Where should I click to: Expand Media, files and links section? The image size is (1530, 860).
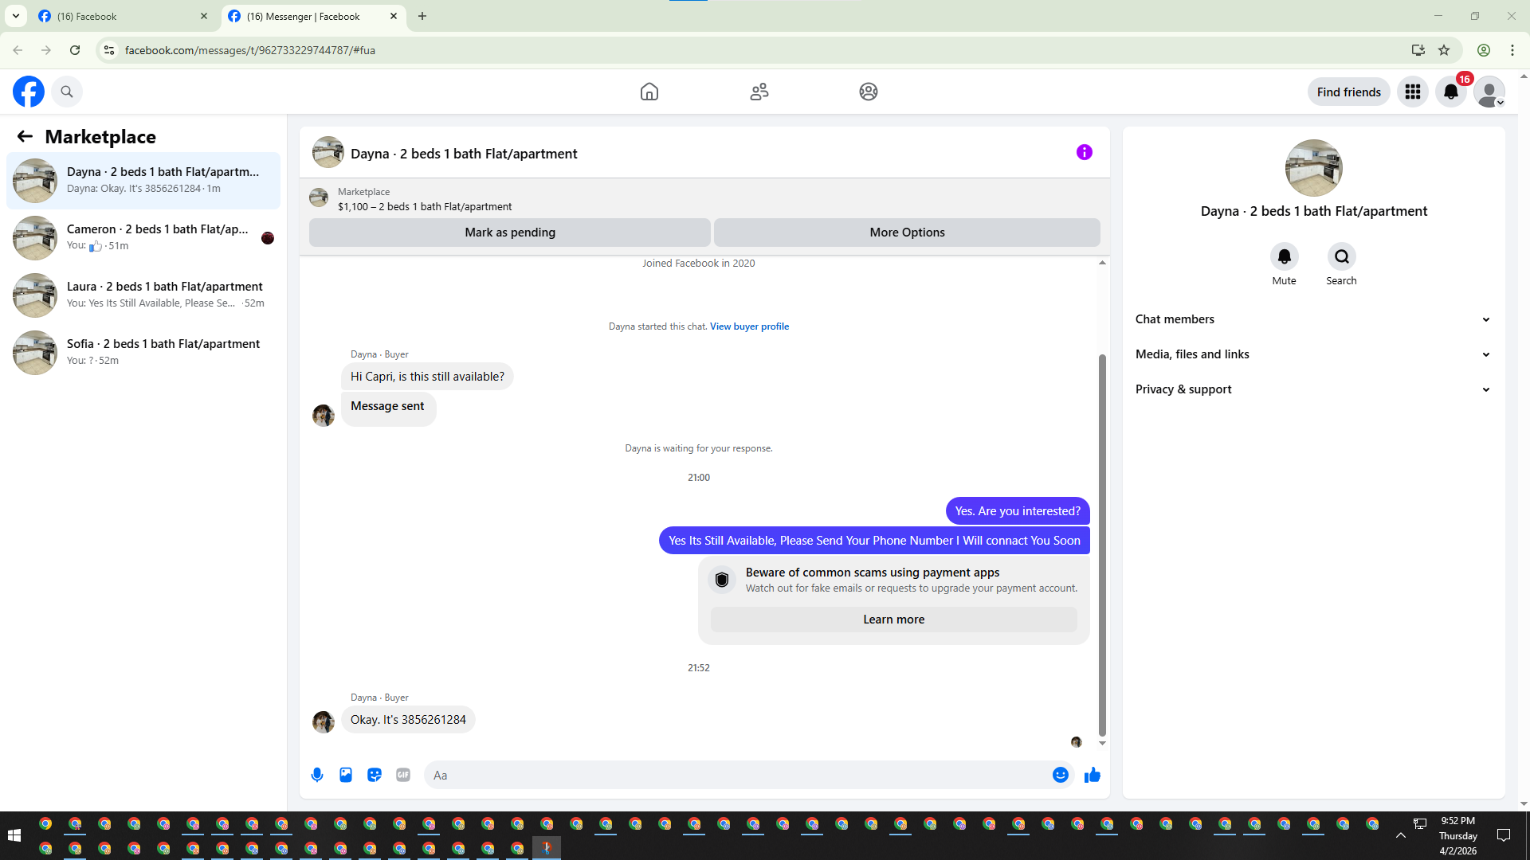click(1313, 354)
